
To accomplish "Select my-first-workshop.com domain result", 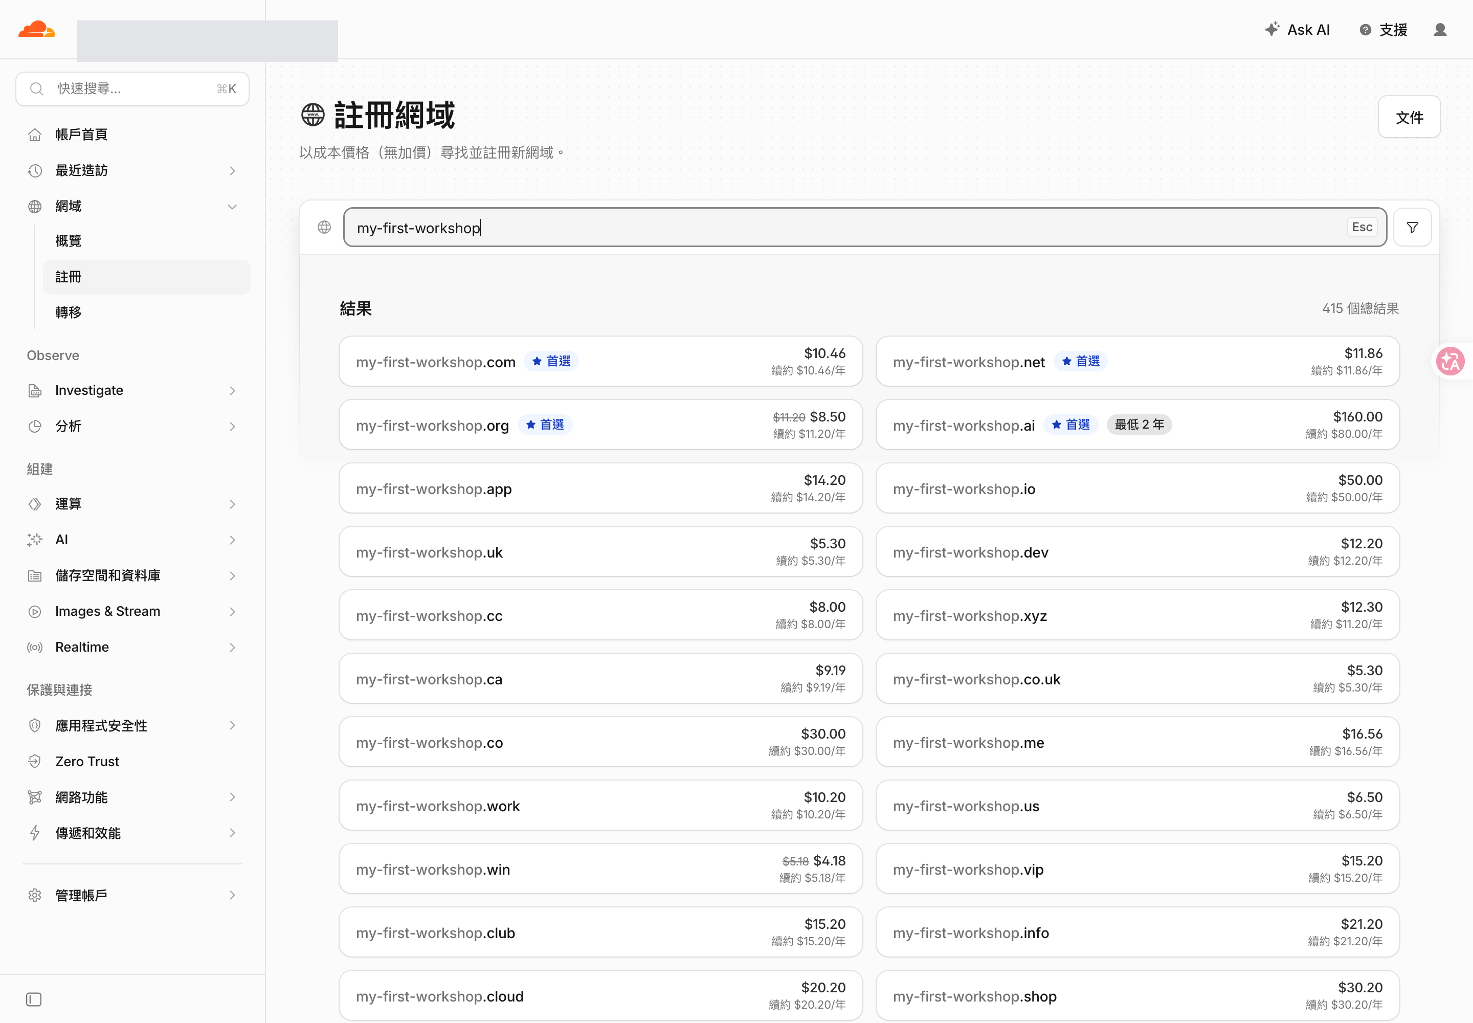I will coord(600,361).
